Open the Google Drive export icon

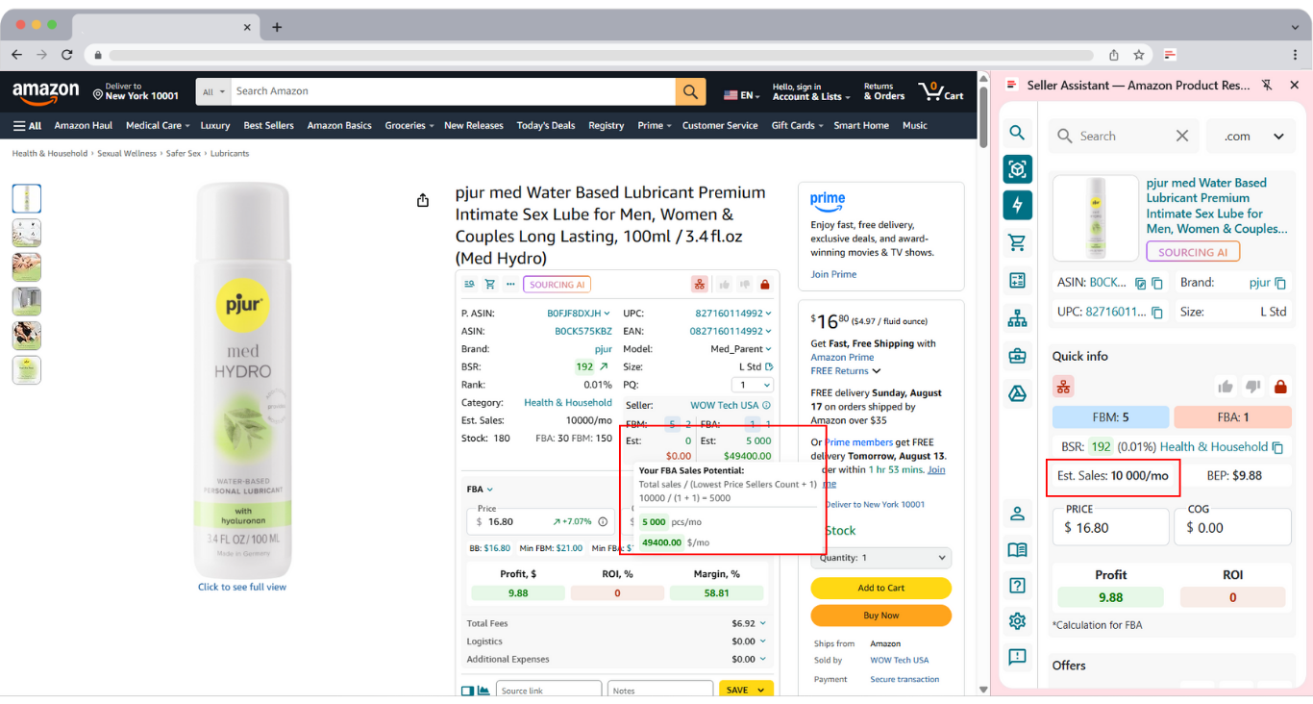[1017, 391]
